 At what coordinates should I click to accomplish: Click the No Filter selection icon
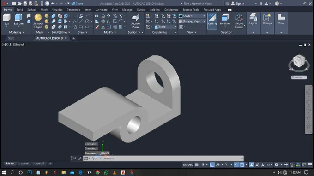tap(225, 19)
